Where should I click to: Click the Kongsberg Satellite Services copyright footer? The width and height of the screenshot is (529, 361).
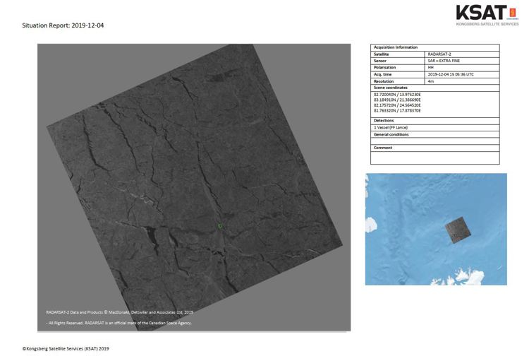click(x=66, y=348)
